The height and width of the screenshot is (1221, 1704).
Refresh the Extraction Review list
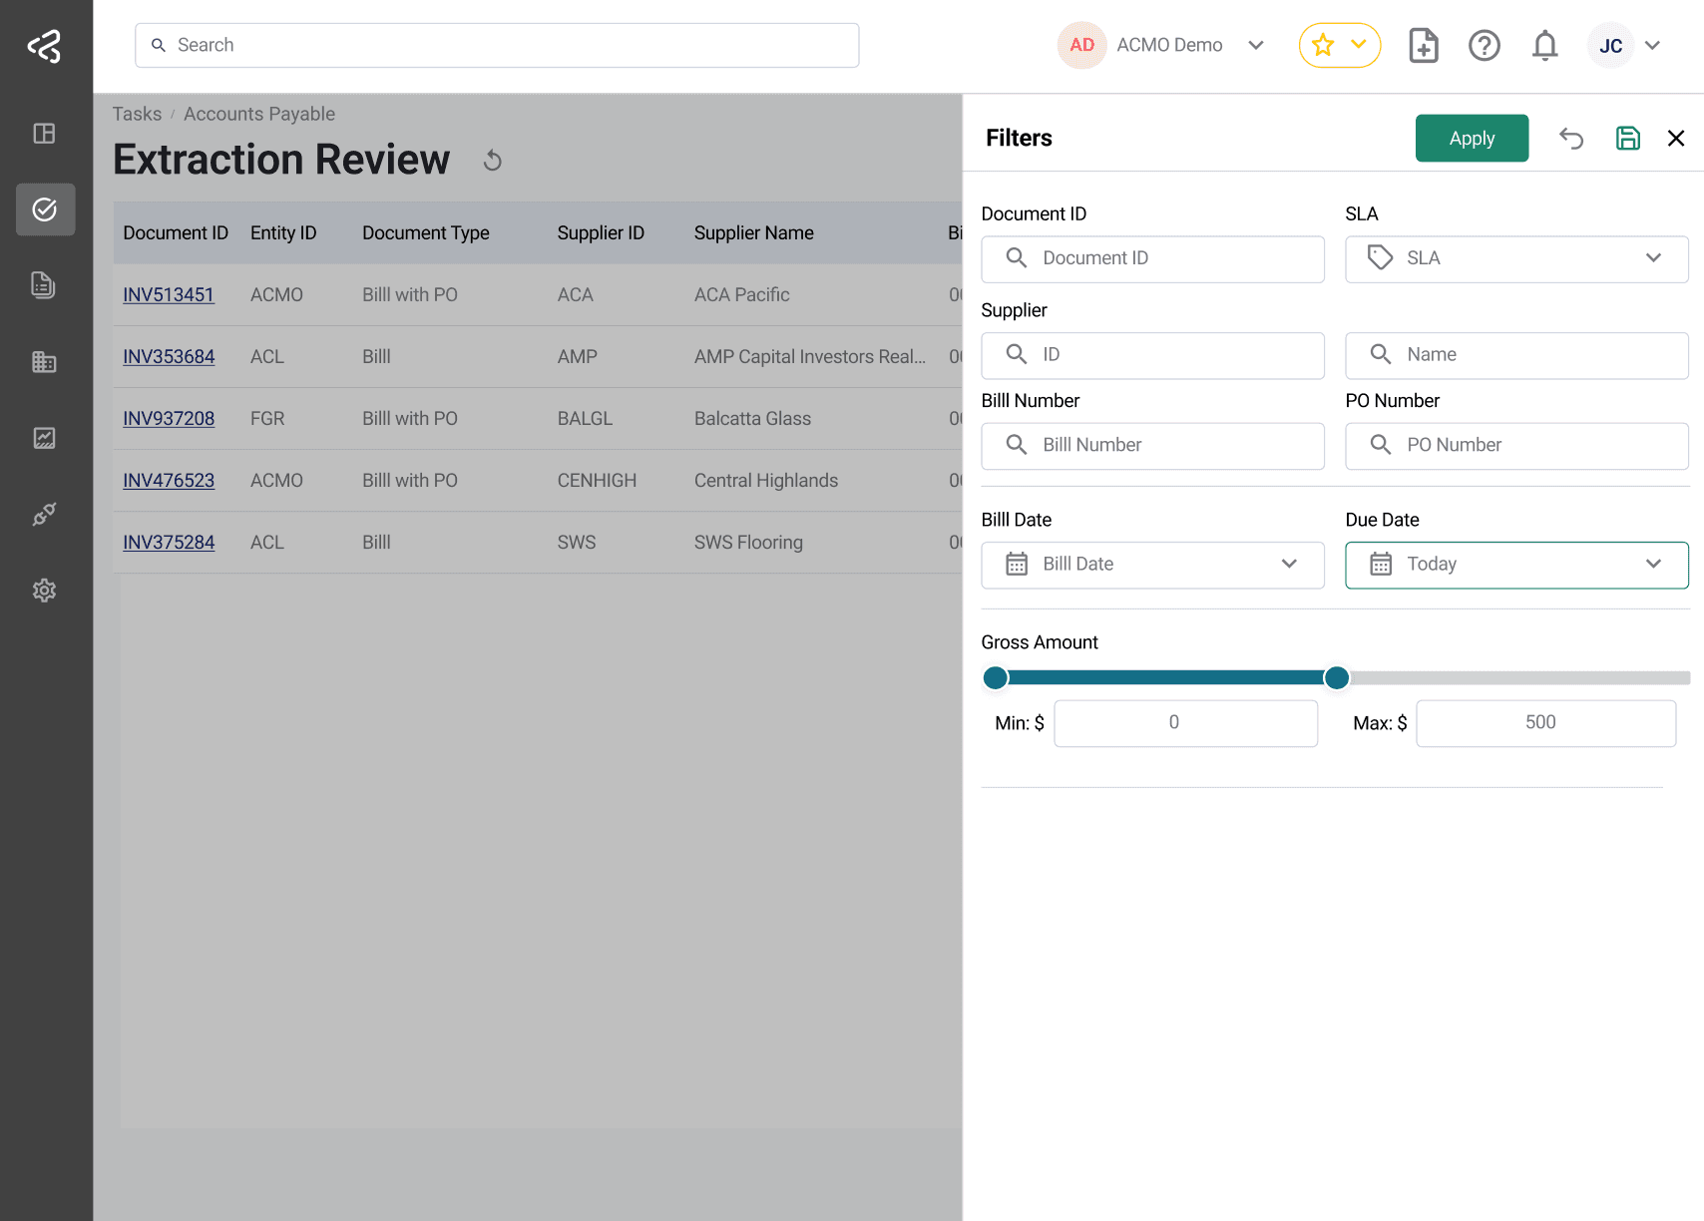tap(492, 160)
